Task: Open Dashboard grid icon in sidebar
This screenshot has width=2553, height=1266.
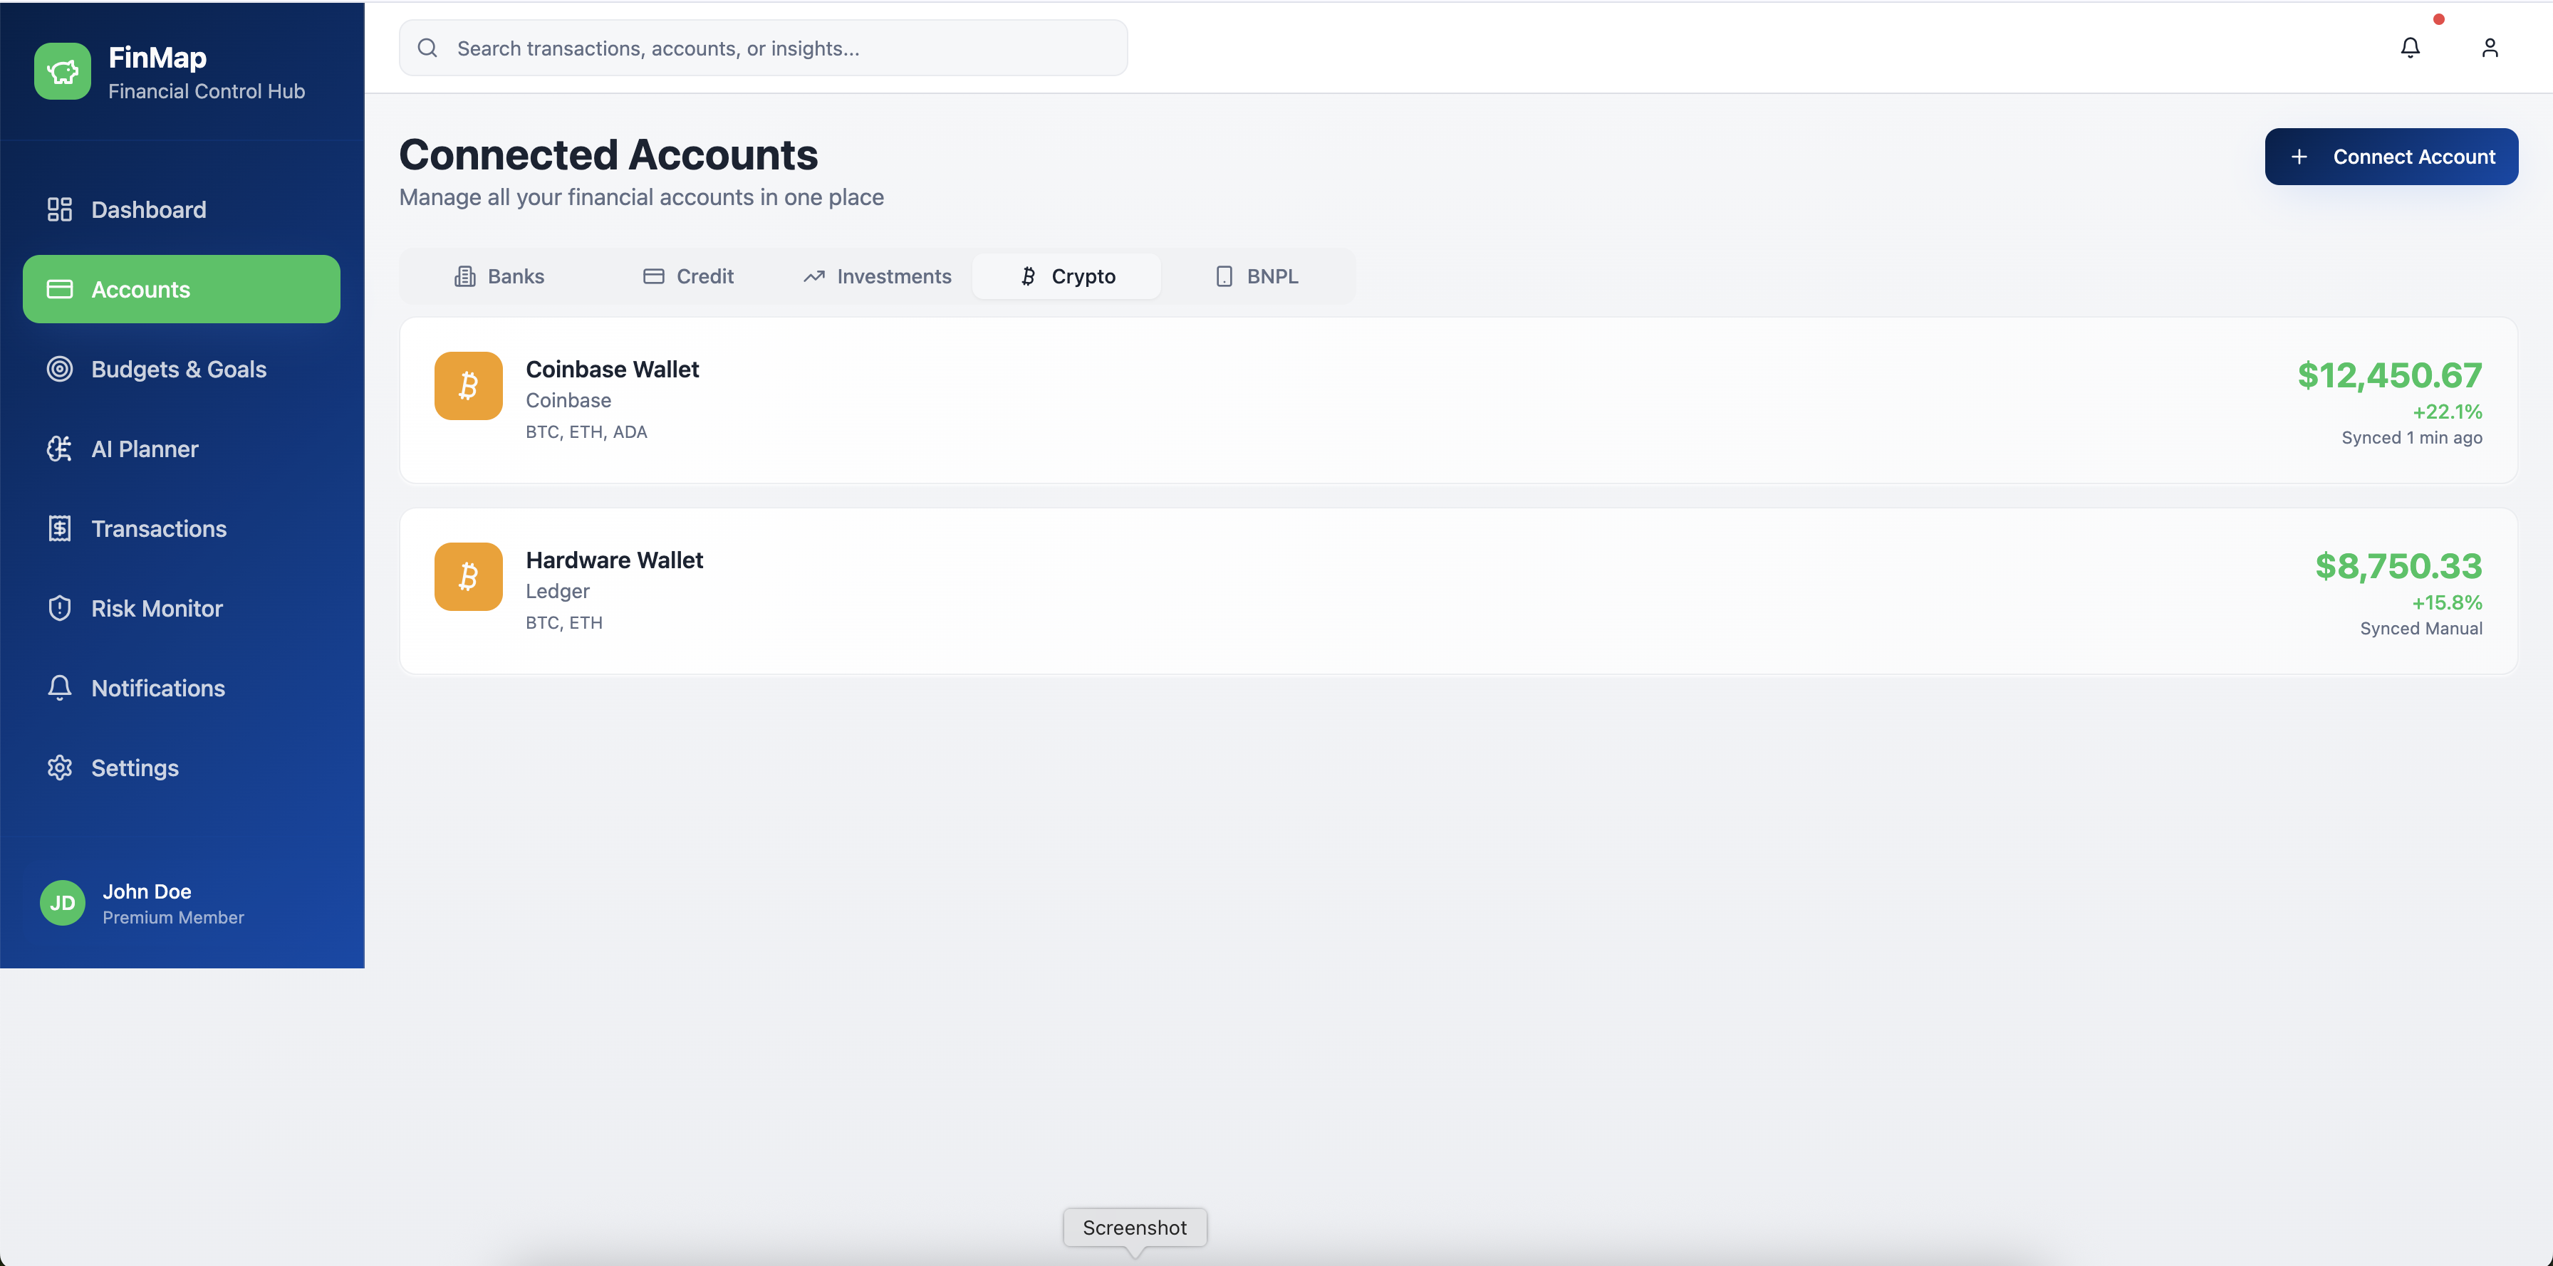Action: pos(59,209)
